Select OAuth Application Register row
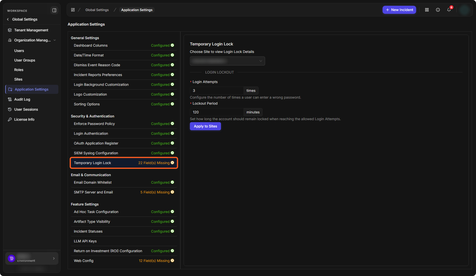The image size is (476, 276). (124, 143)
